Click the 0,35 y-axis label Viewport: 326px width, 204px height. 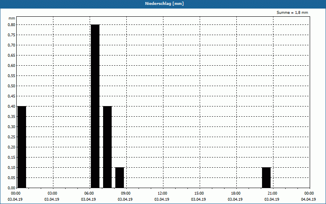pyautogui.click(x=11, y=117)
